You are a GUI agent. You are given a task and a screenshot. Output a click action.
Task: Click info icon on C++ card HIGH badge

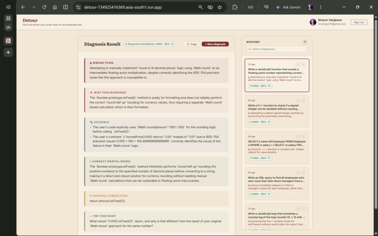click(x=269, y=122)
